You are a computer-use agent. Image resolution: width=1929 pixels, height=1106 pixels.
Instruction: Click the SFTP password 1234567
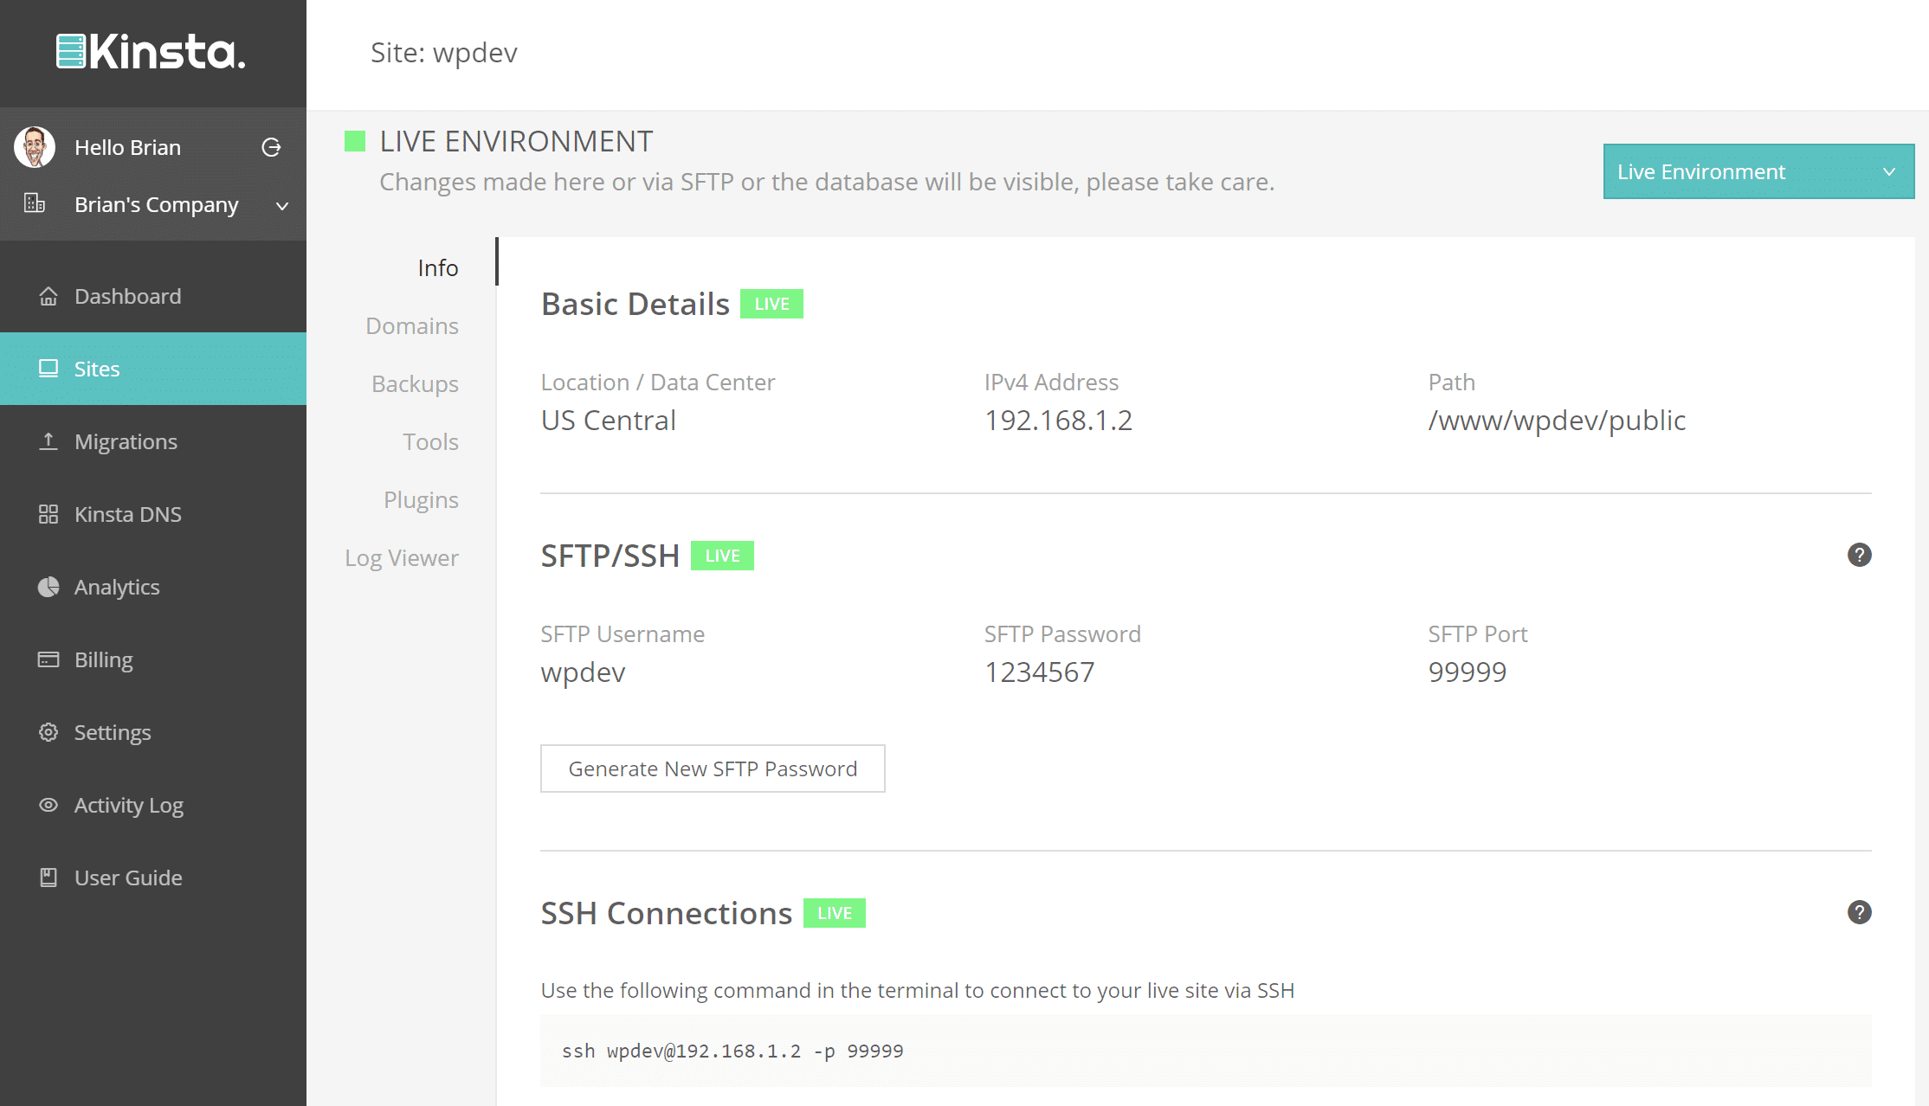coord(1039,672)
